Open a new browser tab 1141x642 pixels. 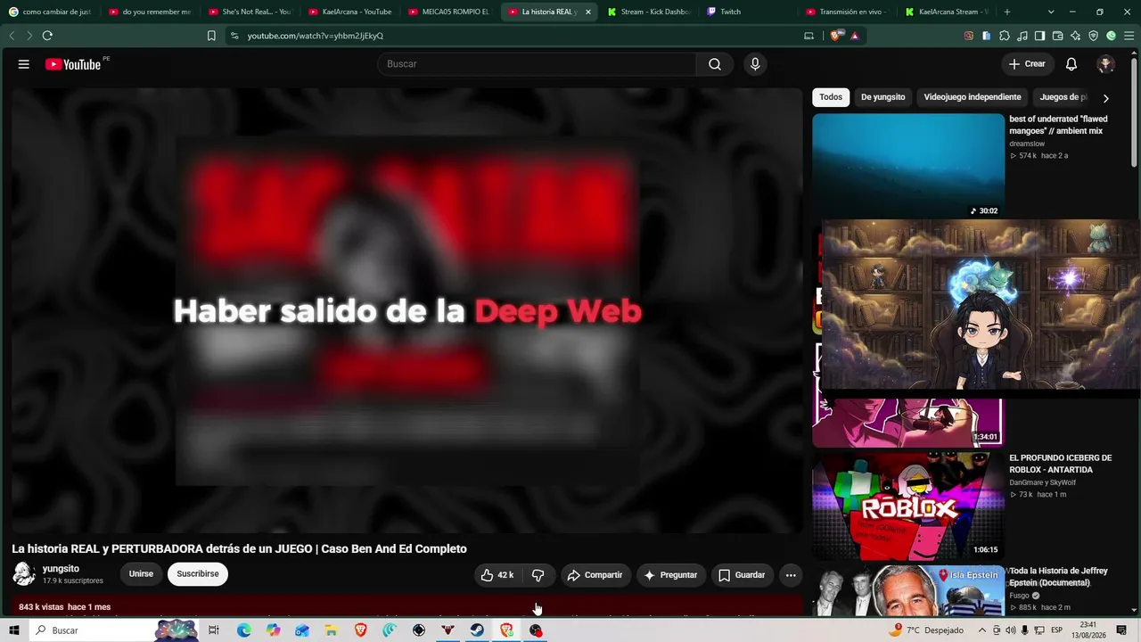pos(1007,12)
